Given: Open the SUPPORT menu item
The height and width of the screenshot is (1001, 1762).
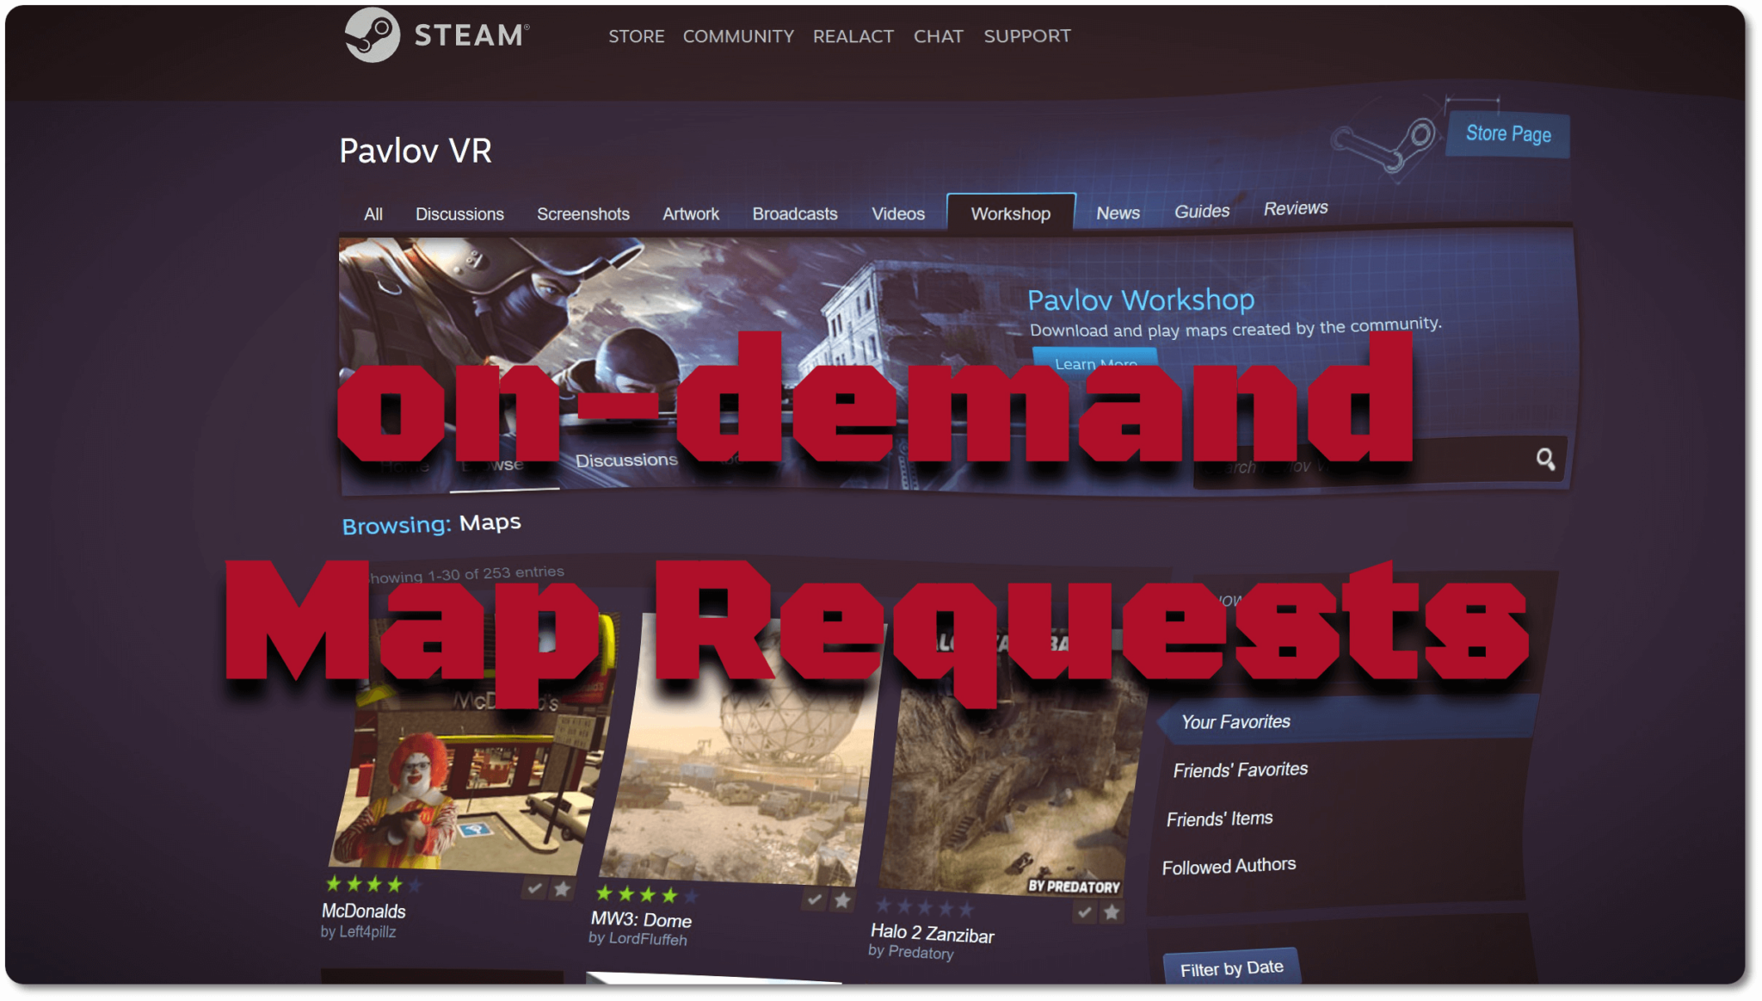Looking at the screenshot, I should point(1027,36).
